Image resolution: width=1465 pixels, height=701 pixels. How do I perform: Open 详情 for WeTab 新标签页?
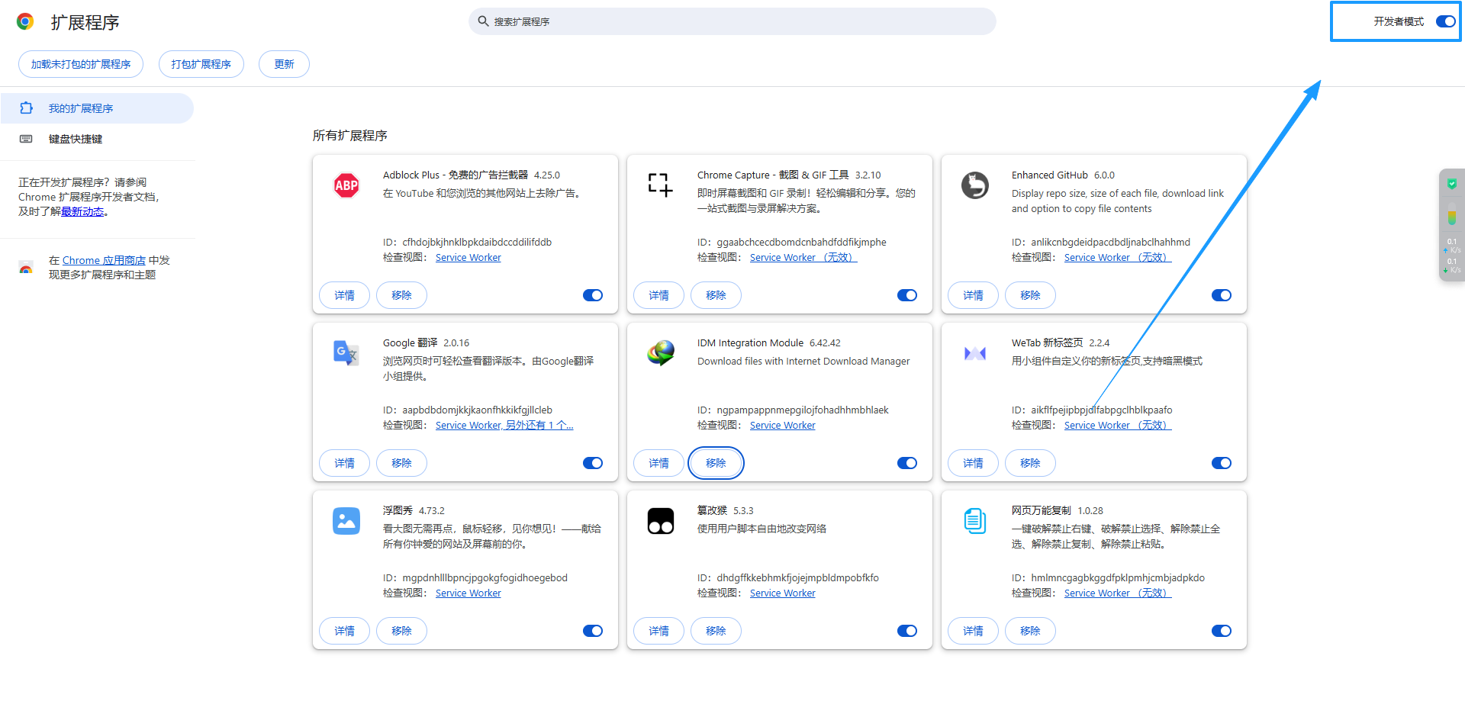point(973,463)
